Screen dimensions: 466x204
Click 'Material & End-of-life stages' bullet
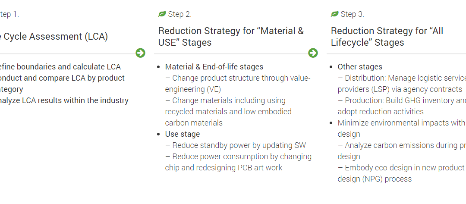pyautogui.click(x=214, y=67)
